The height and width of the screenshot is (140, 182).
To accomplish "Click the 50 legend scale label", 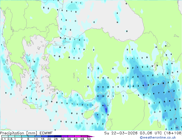I will tap(89, 139).
